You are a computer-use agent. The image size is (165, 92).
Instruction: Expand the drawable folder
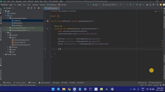point(8,35)
